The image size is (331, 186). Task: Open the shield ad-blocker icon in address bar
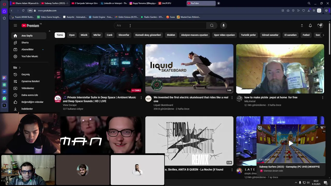[293, 11]
